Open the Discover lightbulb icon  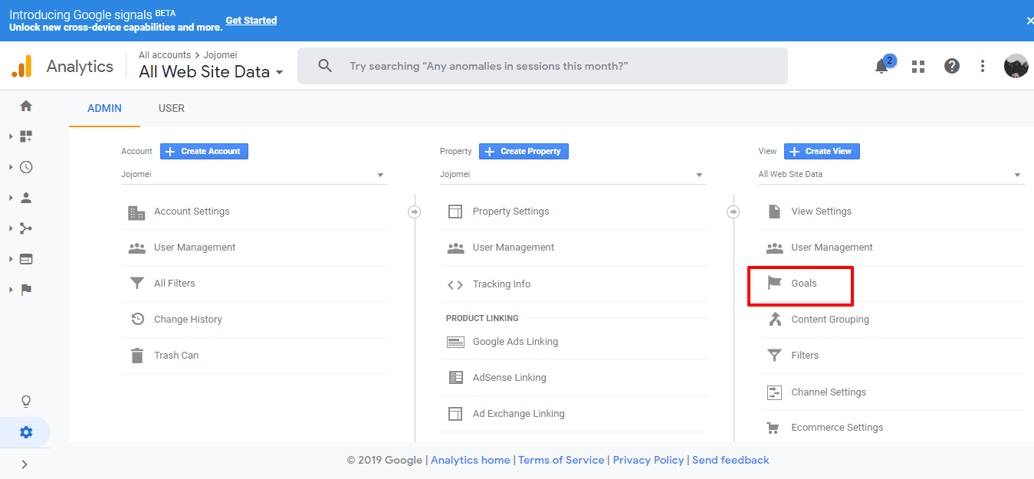26,402
